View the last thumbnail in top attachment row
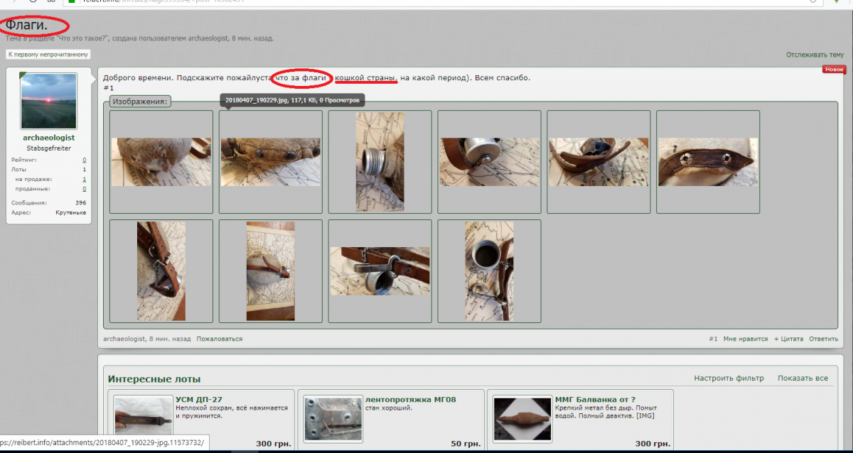853x453 pixels. point(708,162)
